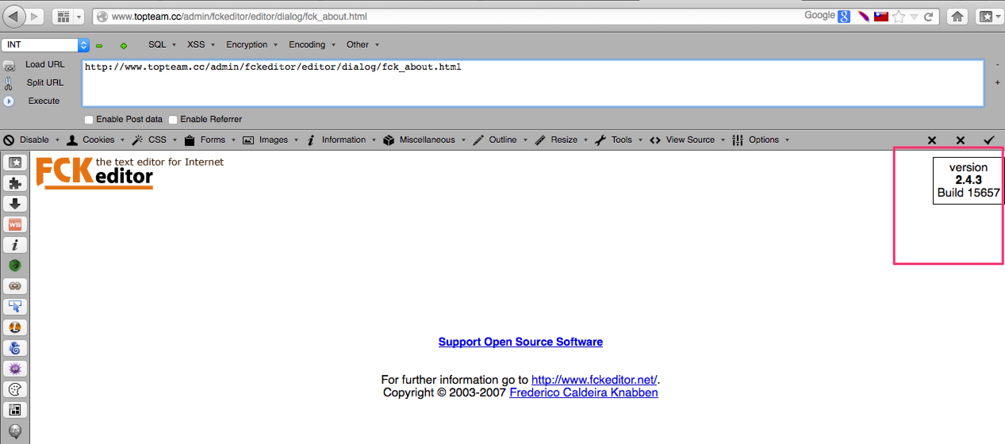Click the flag icon in the address bar

881,16
